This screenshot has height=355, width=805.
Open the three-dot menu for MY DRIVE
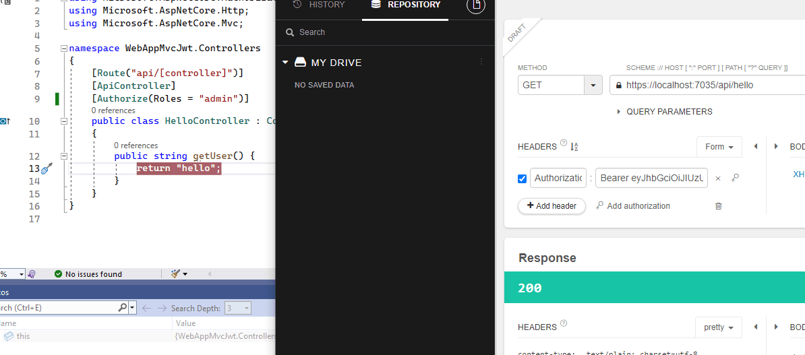(481, 61)
